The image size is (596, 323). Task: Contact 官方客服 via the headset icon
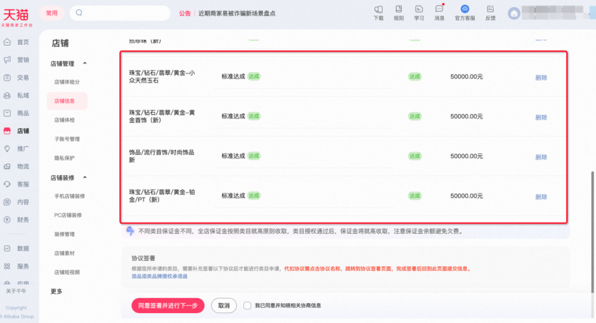coord(465,9)
